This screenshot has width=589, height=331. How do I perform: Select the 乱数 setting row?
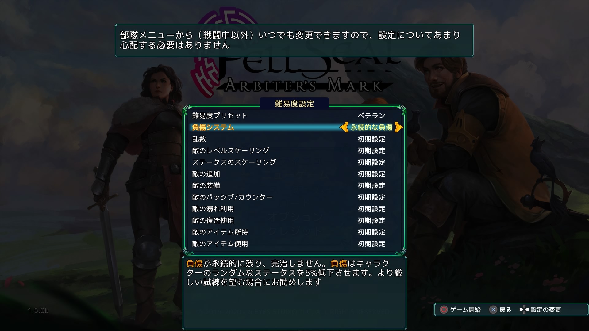pos(294,139)
